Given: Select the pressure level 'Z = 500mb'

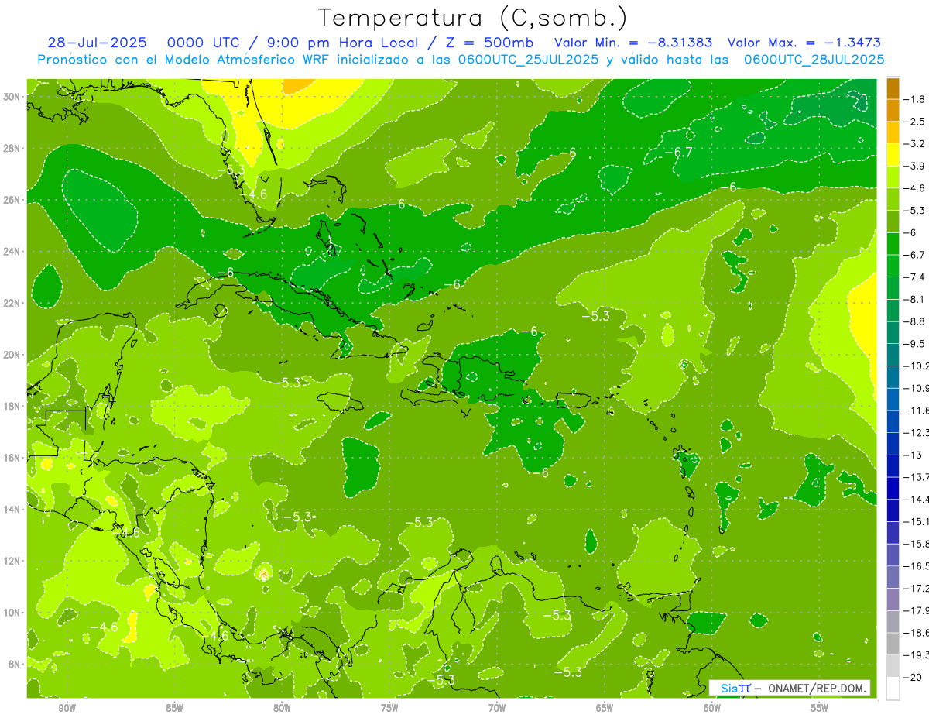Looking at the screenshot, I should [485, 43].
